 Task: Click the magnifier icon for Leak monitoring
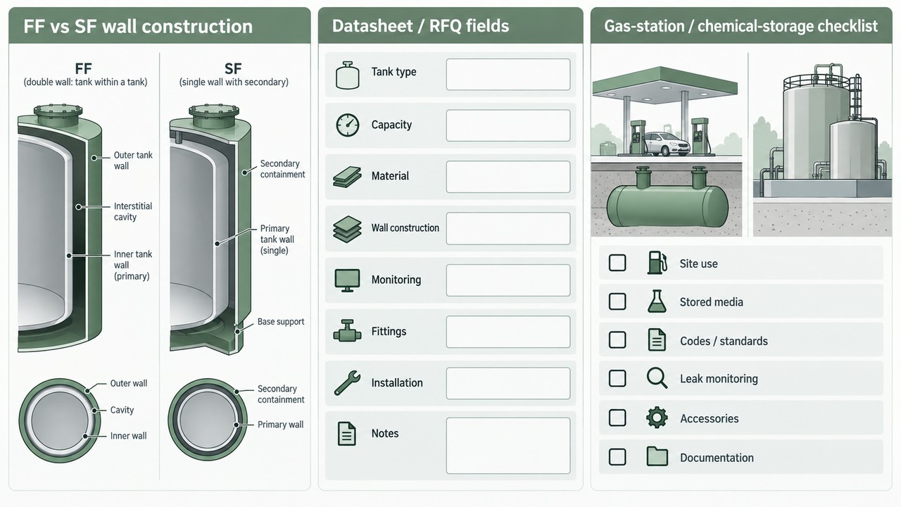pyautogui.click(x=657, y=379)
